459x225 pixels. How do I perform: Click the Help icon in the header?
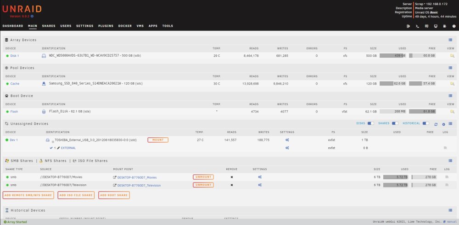coord(454,26)
